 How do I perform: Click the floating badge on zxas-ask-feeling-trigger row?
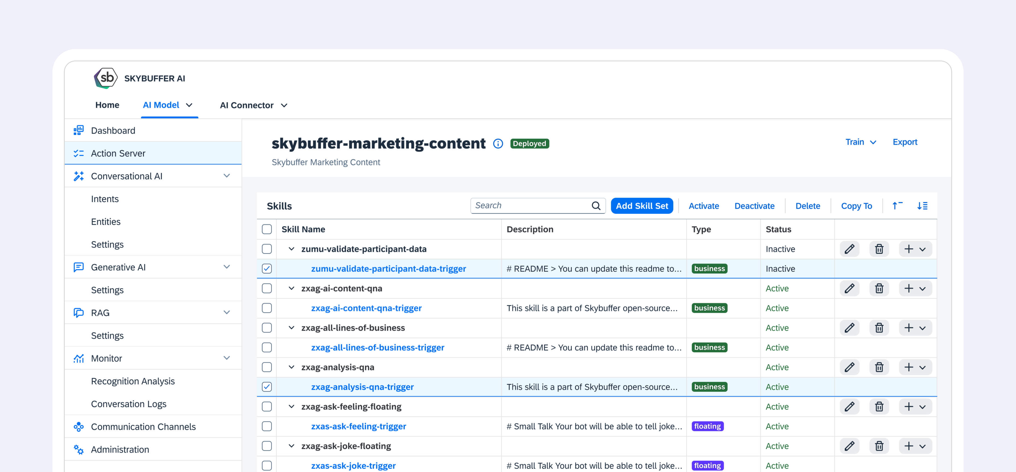[707, 426]
